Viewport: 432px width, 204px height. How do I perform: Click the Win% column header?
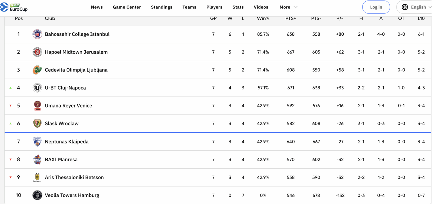(x=263, y=19)
